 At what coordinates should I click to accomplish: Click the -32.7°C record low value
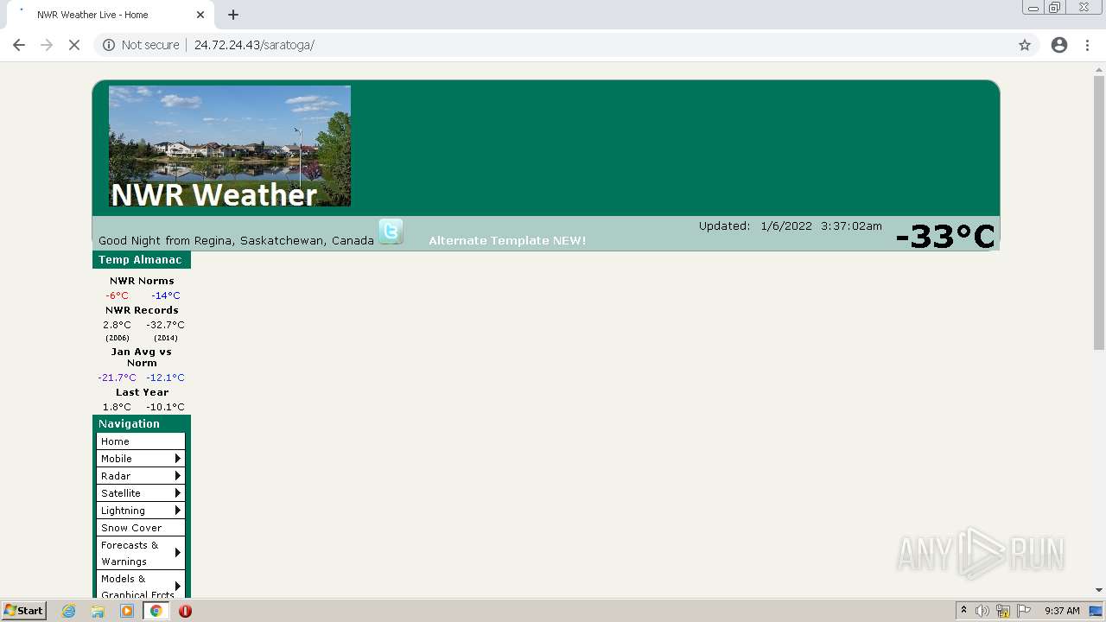(165, 325)
